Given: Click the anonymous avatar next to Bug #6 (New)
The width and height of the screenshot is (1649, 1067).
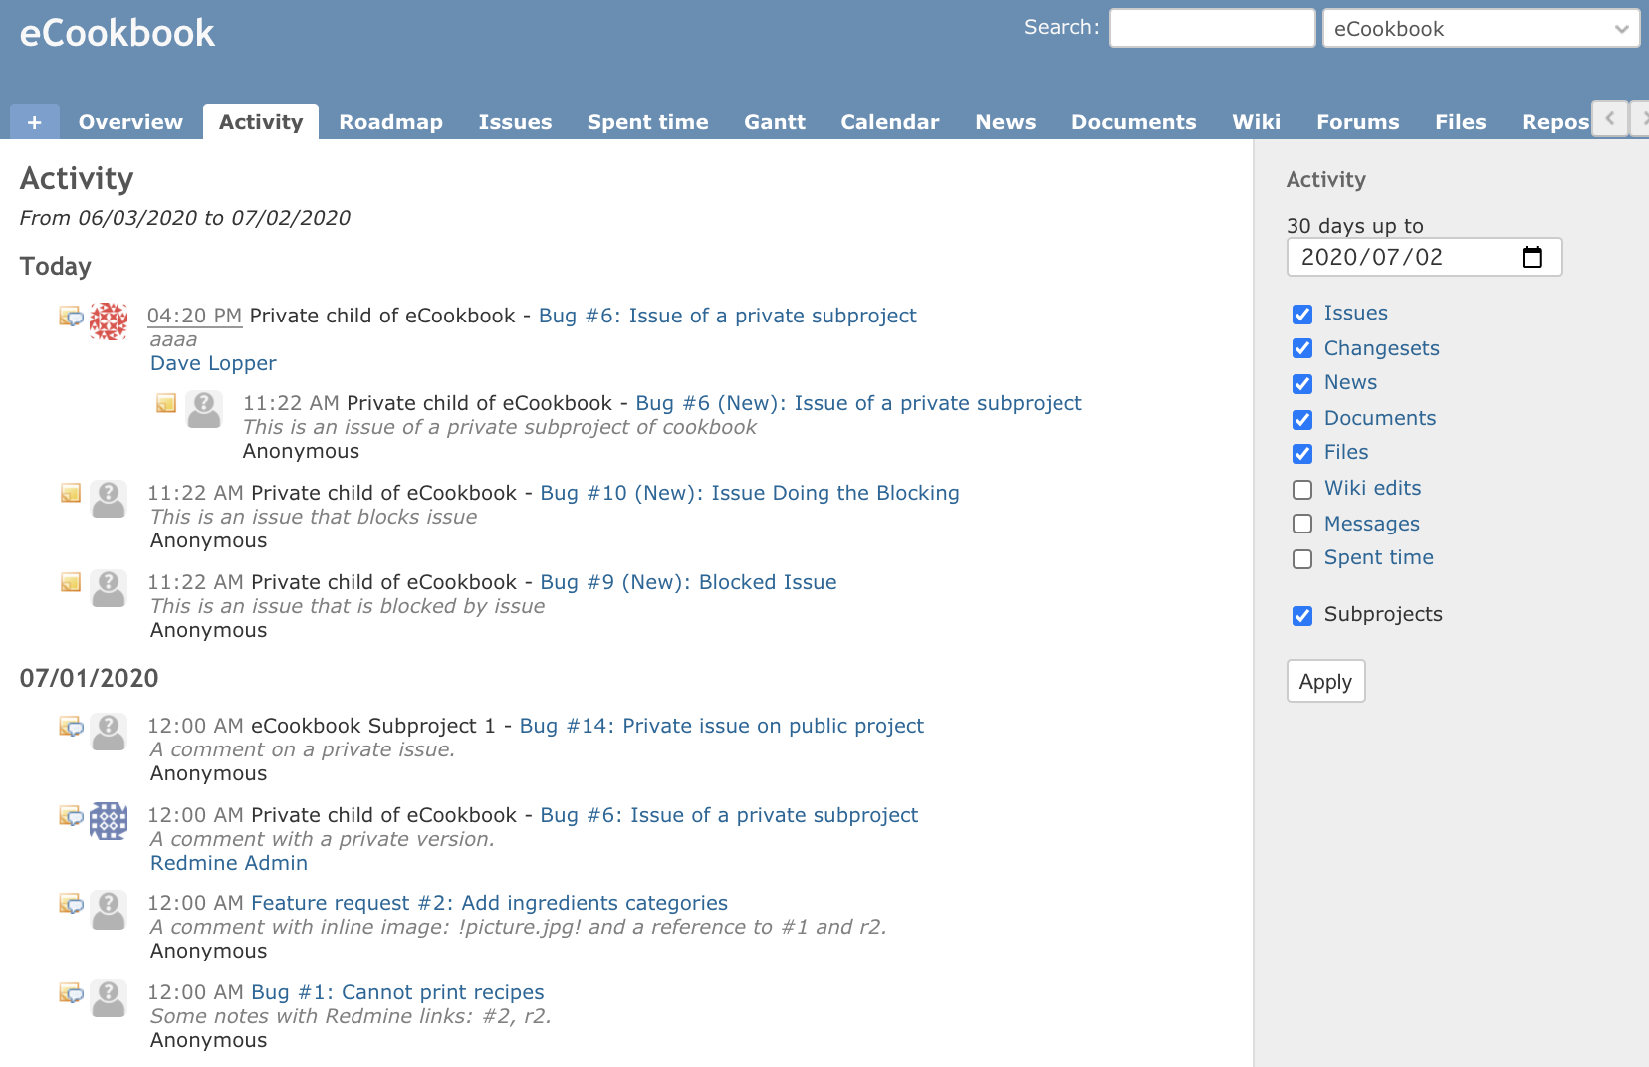Looking at the screenshot, I should point(204,409).
